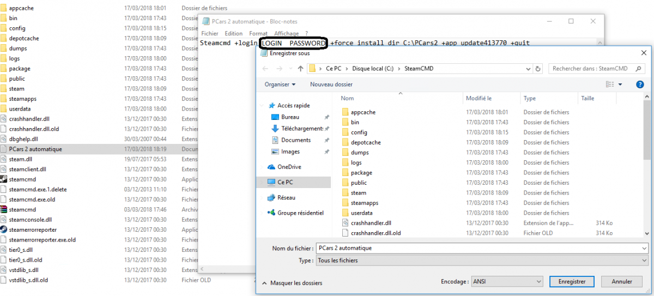Select userdata folder icon in save dialog
The width and height of the screenshot is (654, 296).
(x=345, y=213)
